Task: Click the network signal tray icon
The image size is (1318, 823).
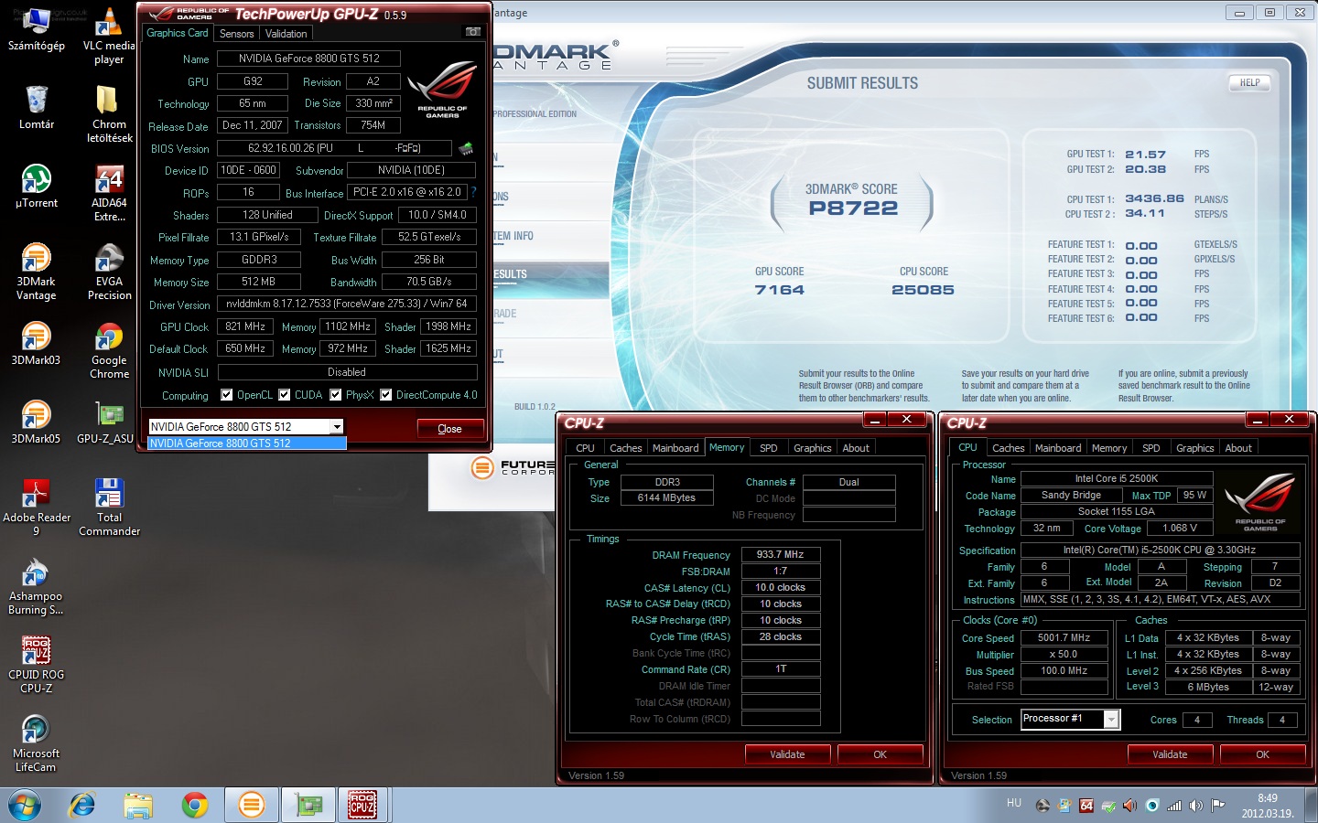Action: pos(1174,806)
